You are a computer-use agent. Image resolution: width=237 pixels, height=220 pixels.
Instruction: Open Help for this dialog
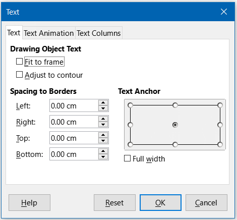29,203
